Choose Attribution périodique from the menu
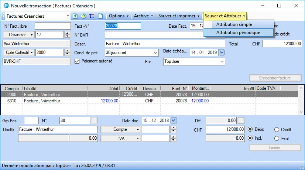The image size is (305, 170). [238, 33]
